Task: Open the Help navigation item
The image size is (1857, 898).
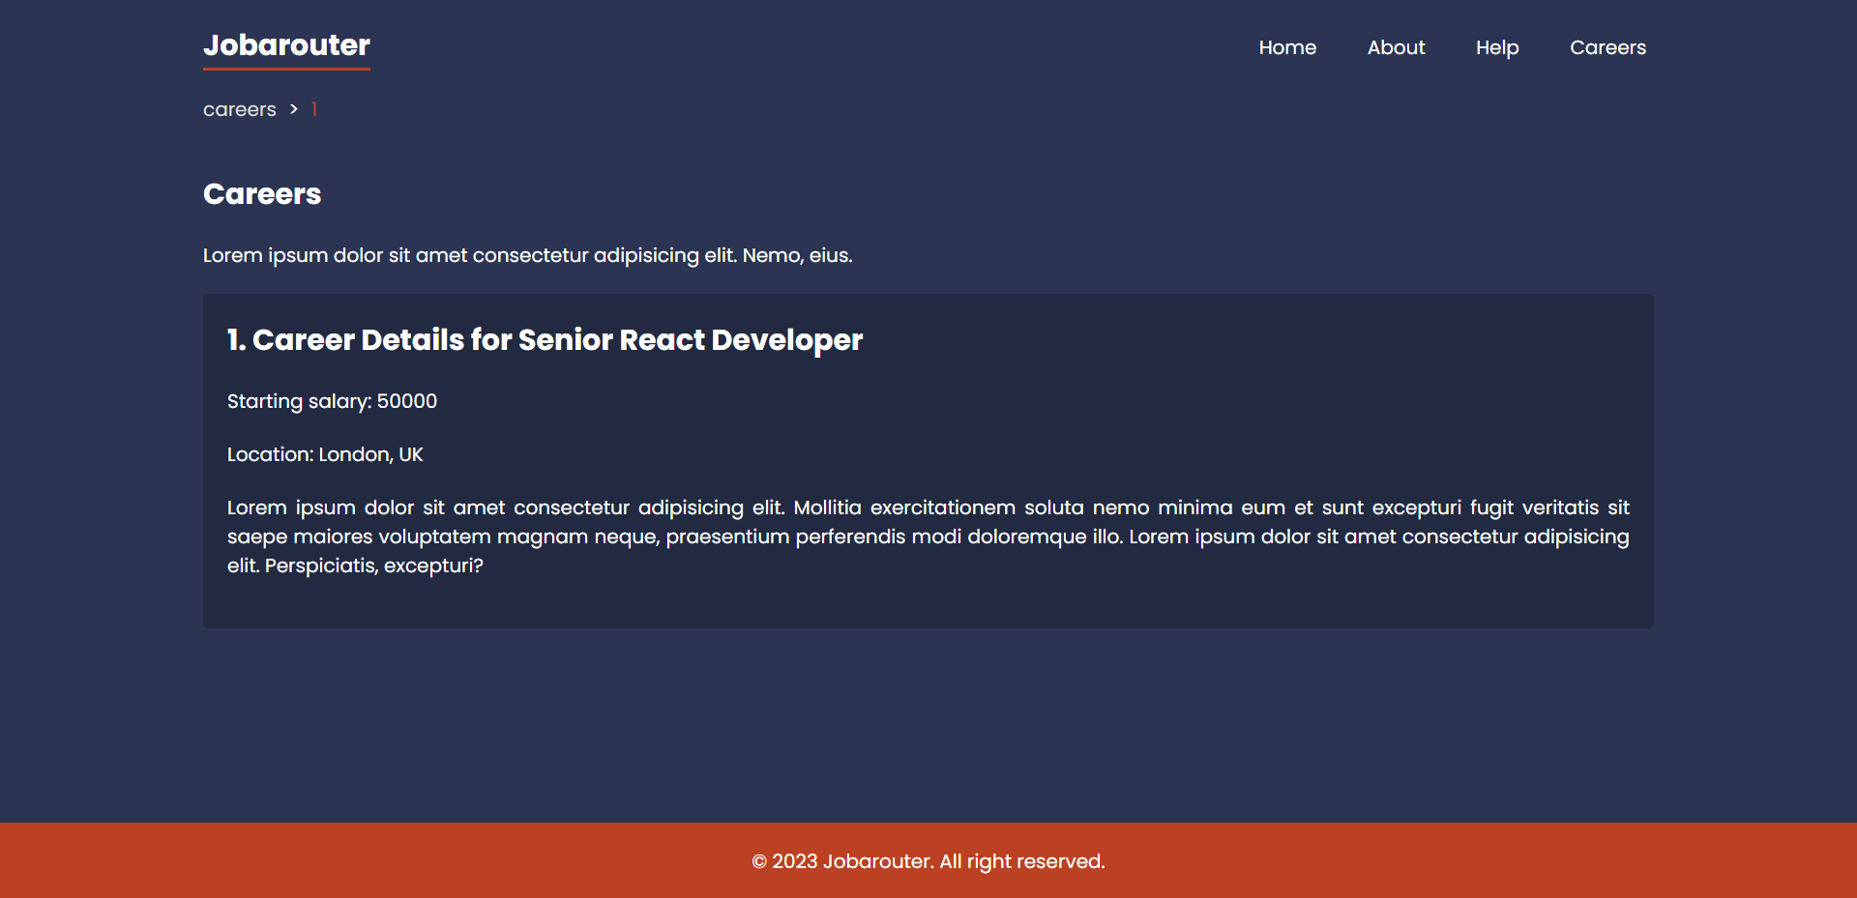Action: pyautogui.click(x=1496, y=47)
